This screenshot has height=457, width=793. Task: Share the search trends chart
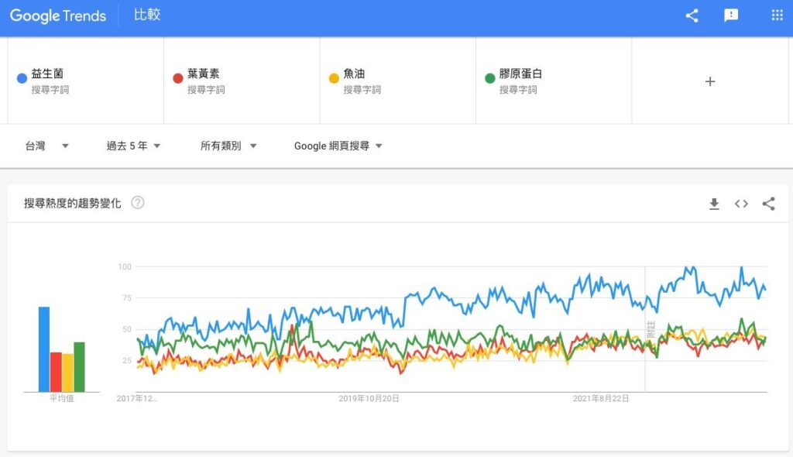[x=768, y=203]
